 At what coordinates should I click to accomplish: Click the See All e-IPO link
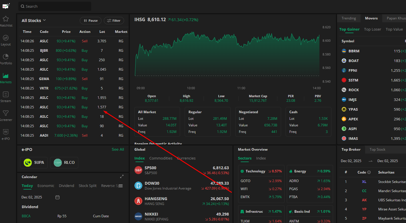coord(118,150)
